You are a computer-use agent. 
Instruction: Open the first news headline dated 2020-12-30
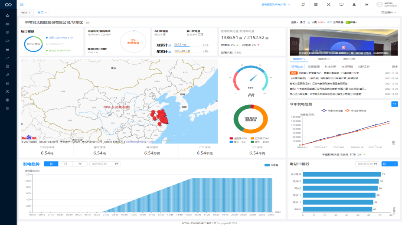[329, 73]
